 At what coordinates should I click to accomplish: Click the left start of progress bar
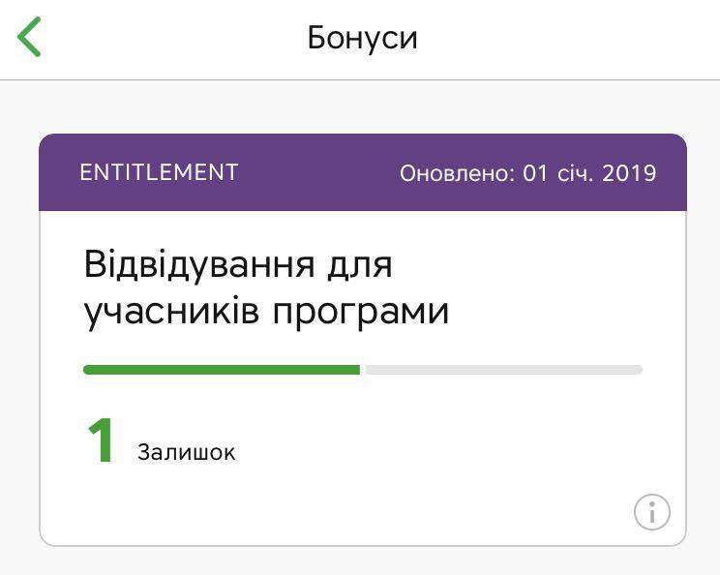(88, 369)
